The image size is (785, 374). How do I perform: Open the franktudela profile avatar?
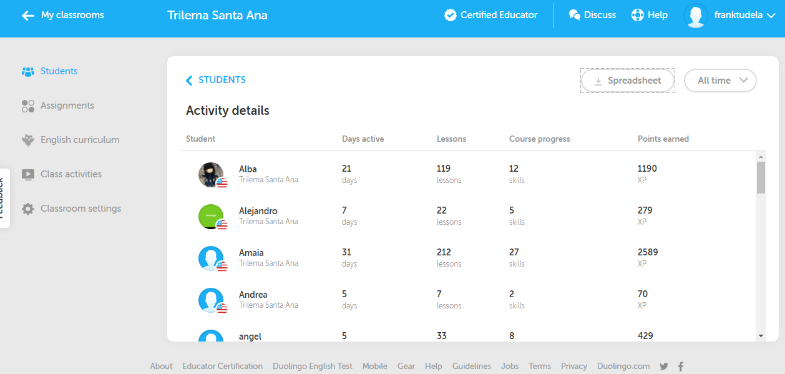695,16
